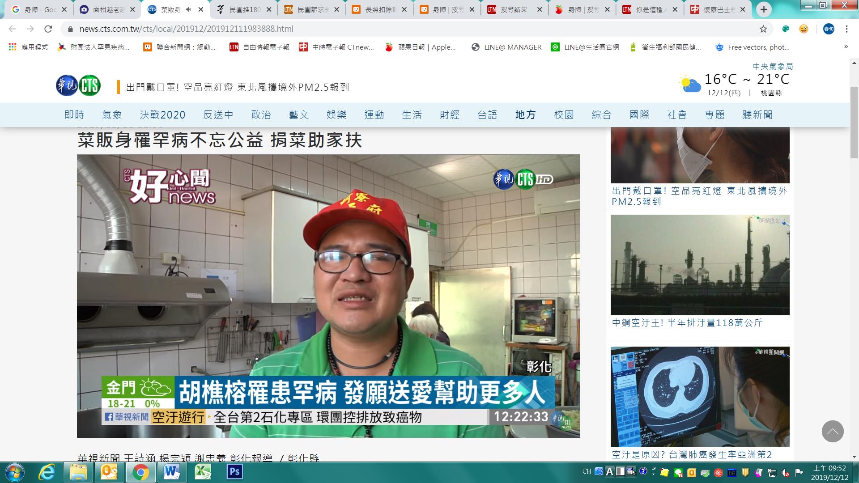
Task: Mute audio icon on the CTS tab
Action: pos(188,9)
